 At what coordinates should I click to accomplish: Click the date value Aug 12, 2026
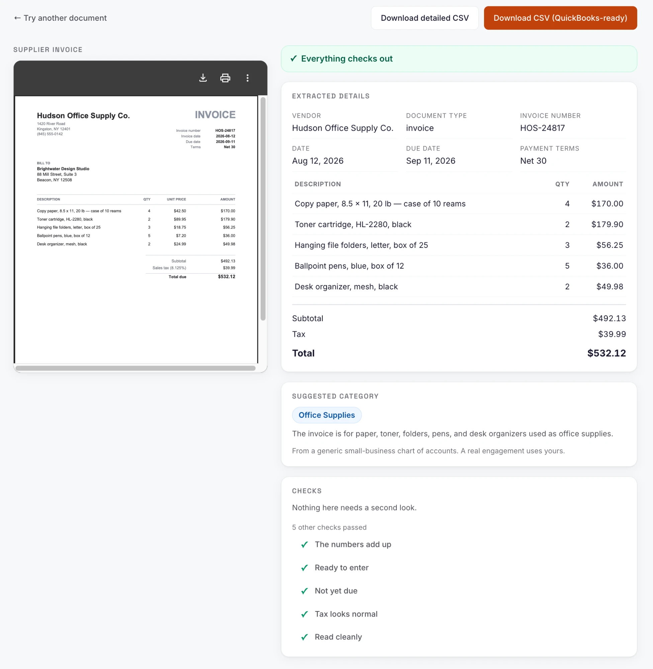pos(317,161)
